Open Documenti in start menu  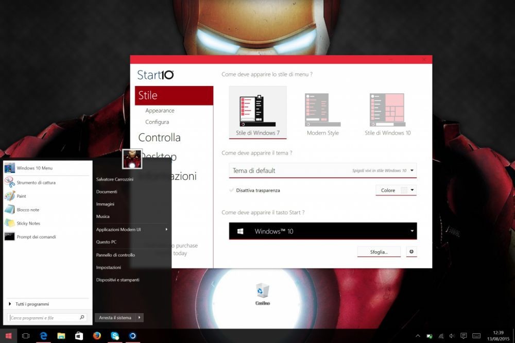[107, 192]
